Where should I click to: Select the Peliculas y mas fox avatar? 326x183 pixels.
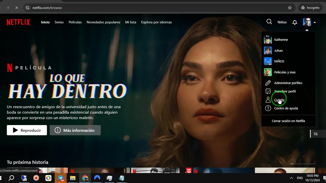coord(268,72)
